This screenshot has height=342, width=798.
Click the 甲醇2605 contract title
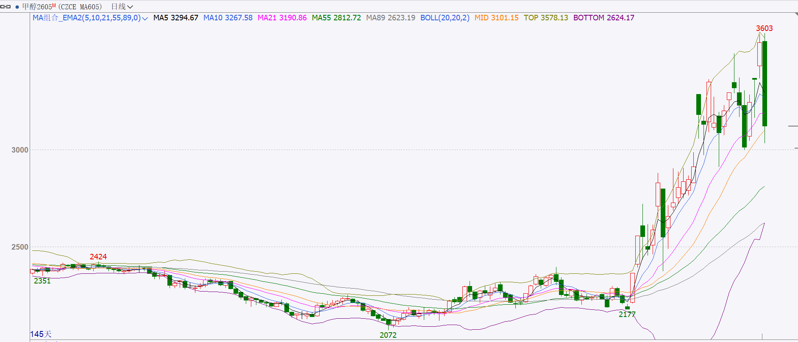tap(36, 7)
